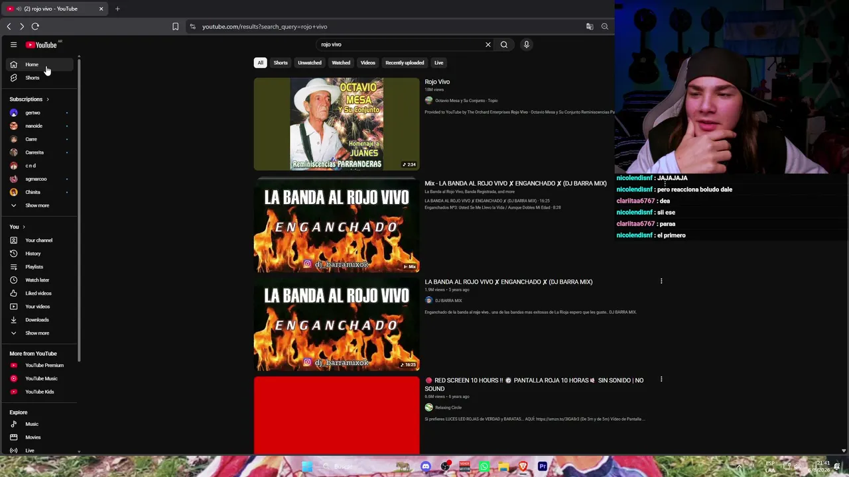Select the All filter chip
The image size is (849, 477).
[261, 63]
